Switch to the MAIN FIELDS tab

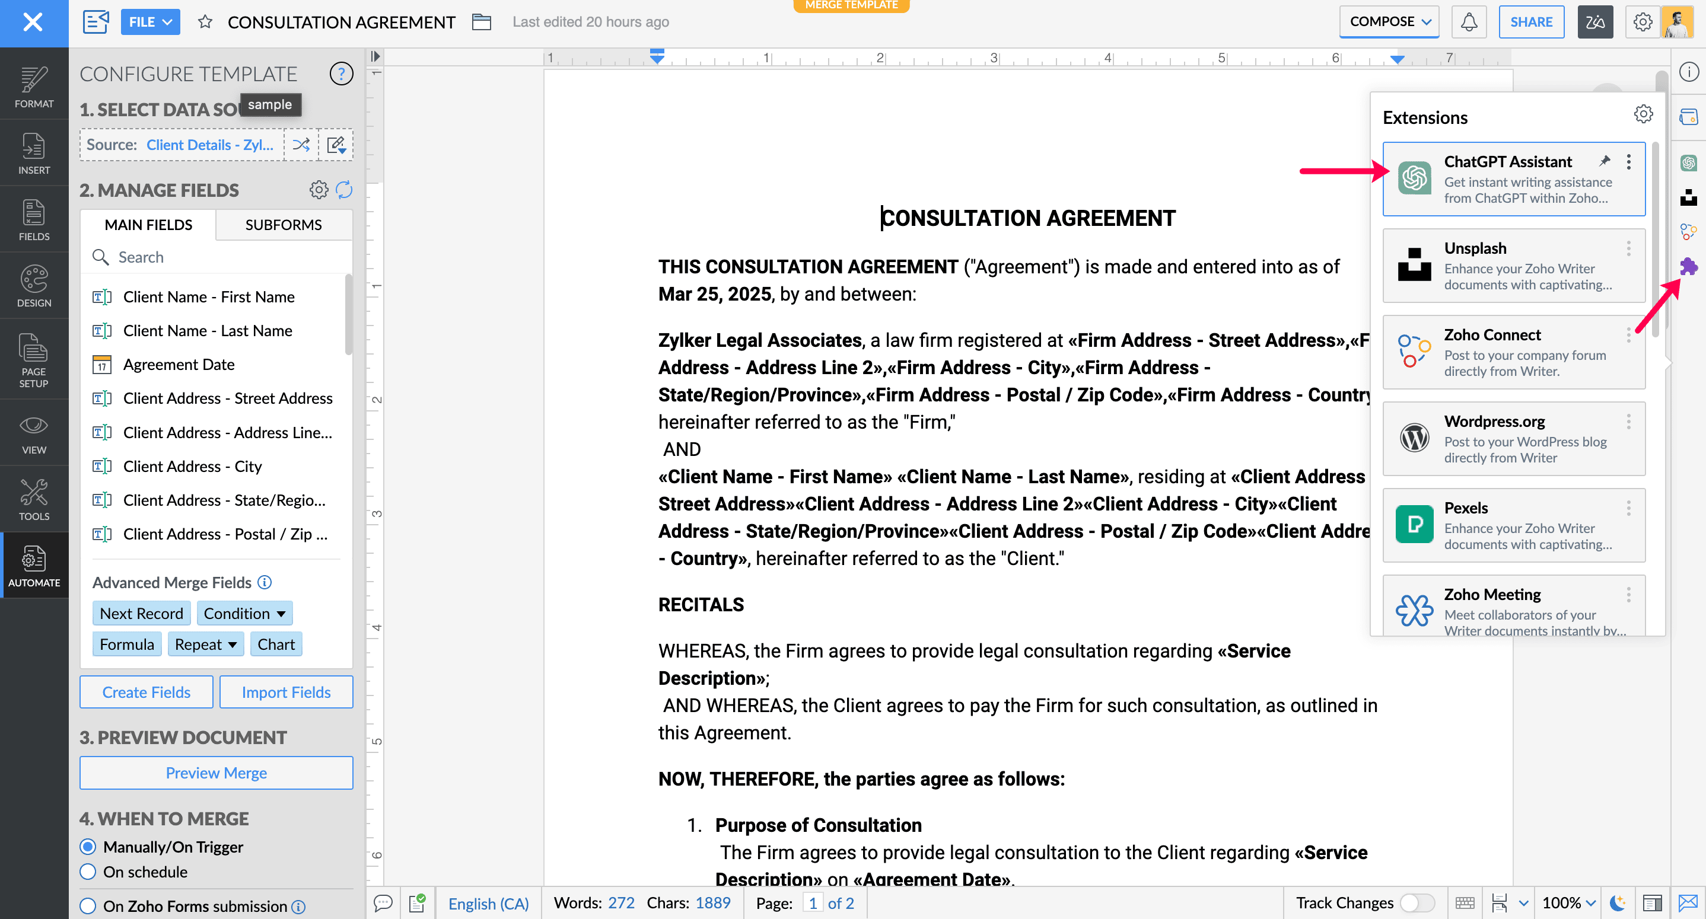coord(148,225)
